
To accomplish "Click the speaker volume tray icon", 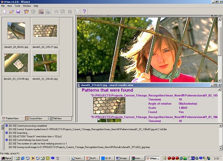I will [x=165, y=158].
